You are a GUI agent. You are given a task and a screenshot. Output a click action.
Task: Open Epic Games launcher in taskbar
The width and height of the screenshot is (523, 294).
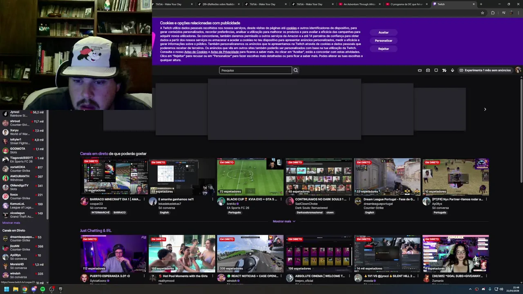coord(60,289)
